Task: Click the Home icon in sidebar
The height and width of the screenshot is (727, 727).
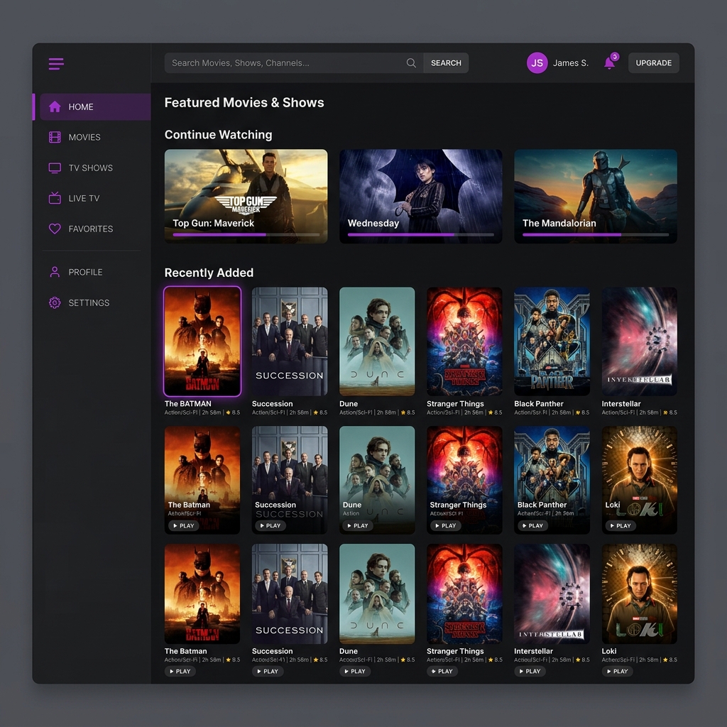Action: [x=55, y=106]
